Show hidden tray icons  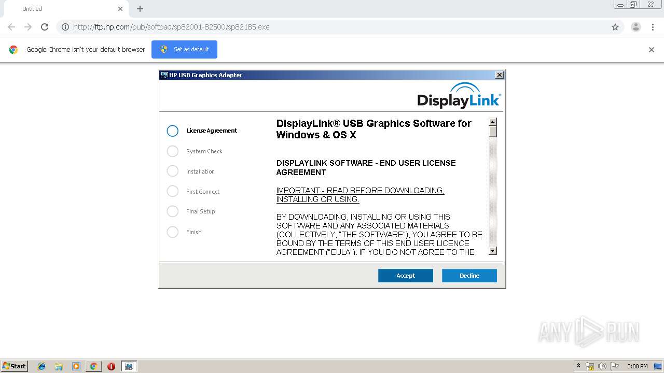point(578,366)
